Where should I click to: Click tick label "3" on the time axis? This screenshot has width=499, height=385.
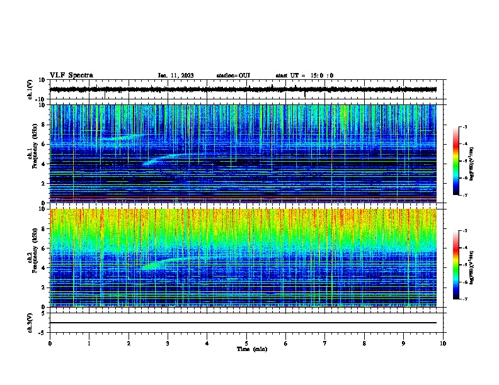pyautogui.click(x=168, y=343)
